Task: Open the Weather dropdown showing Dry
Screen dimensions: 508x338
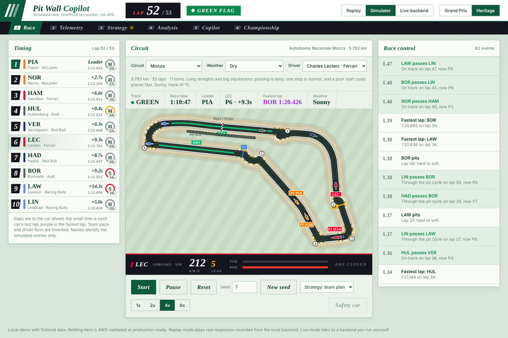Action: point(255,66)
